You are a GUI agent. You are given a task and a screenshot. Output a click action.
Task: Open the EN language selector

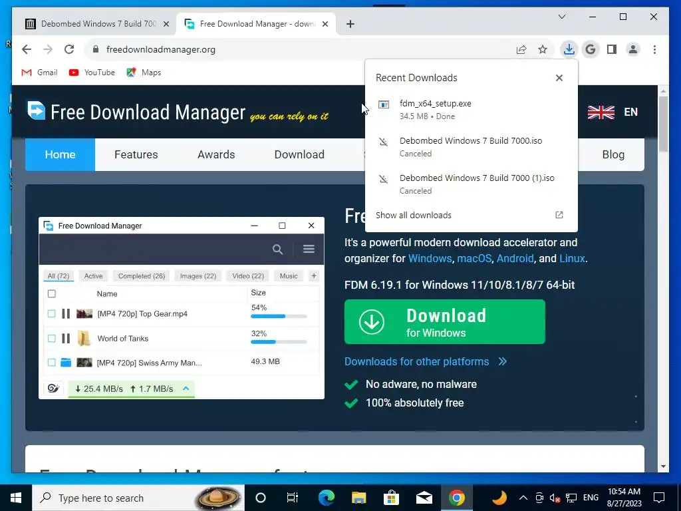pyautogui.click(x=630, y=112)
